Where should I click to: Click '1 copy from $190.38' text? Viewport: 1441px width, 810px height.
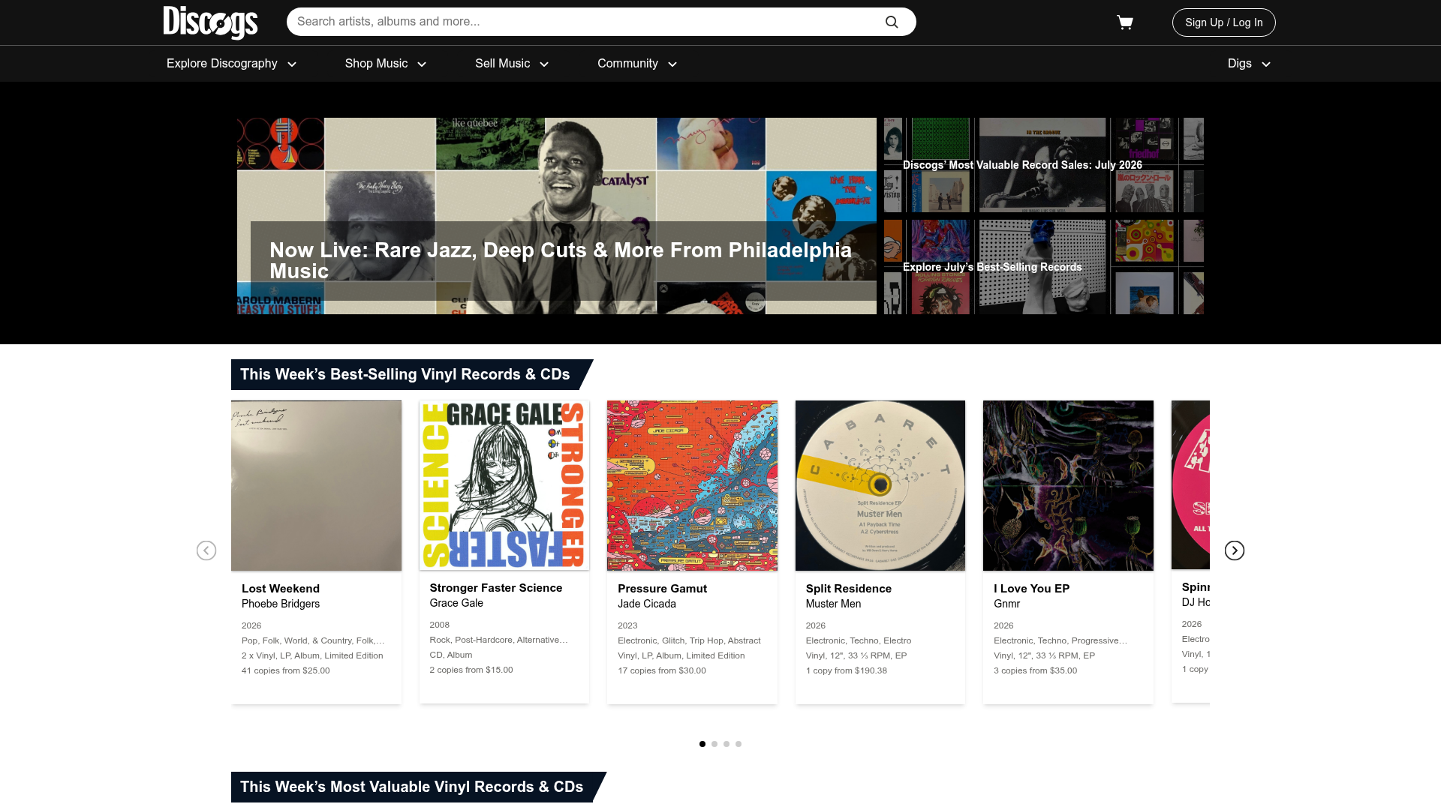point(847,670)
